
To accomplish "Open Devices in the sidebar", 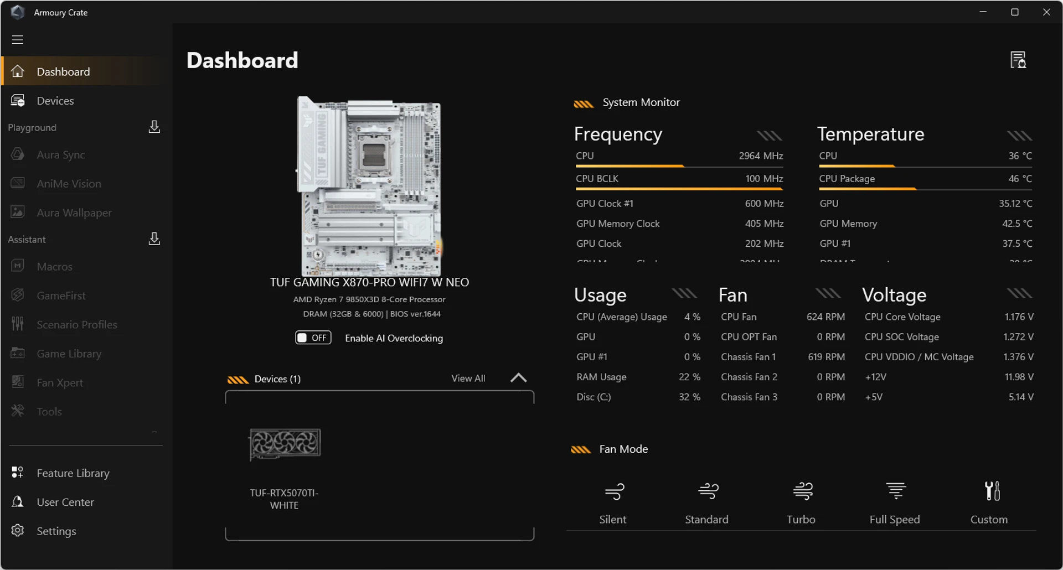I will coord(86,101).
